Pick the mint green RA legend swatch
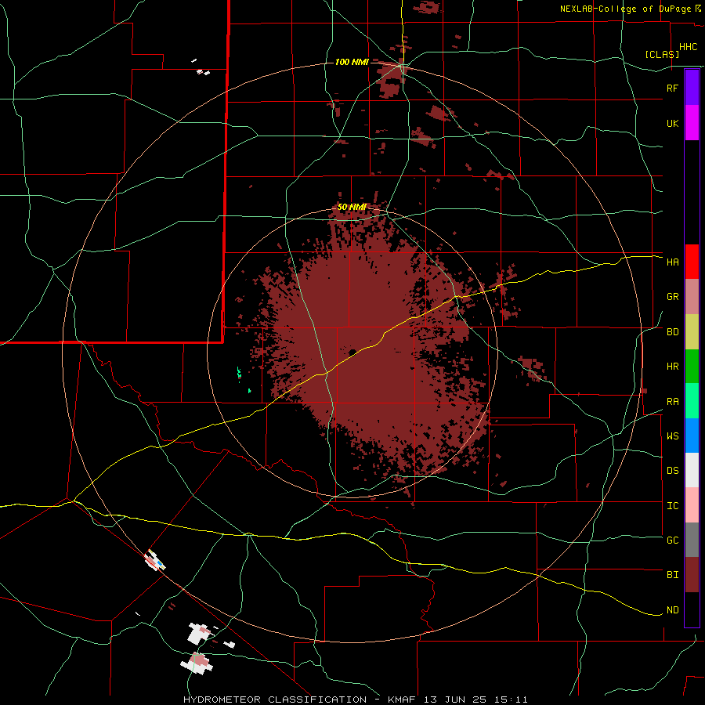 tap(692, 401)
